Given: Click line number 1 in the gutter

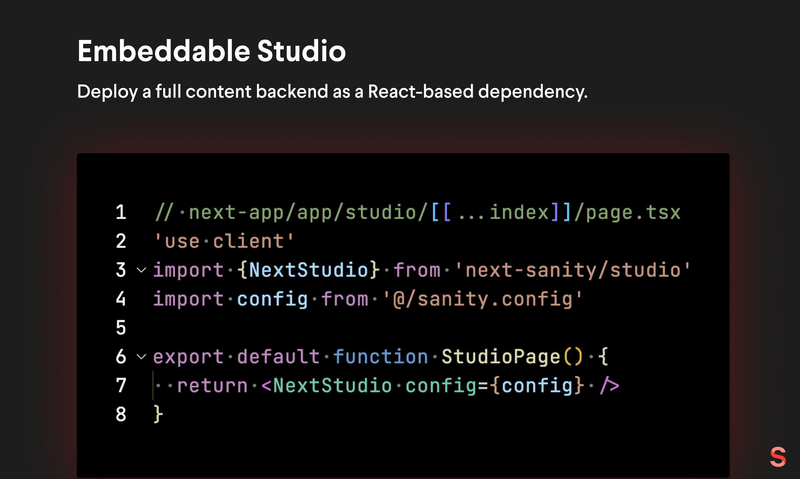Looking at the screenshot, I should (x=121, y=212).
